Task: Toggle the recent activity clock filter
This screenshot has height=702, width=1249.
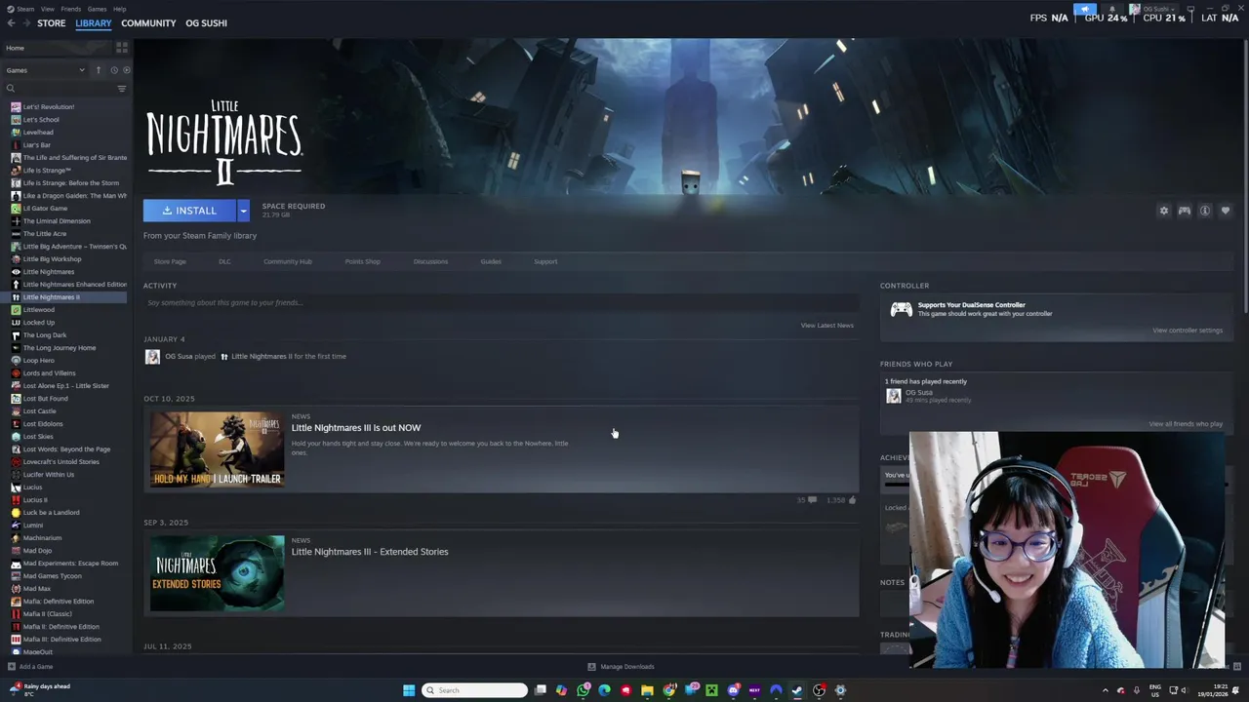Action: click(113, 70)
